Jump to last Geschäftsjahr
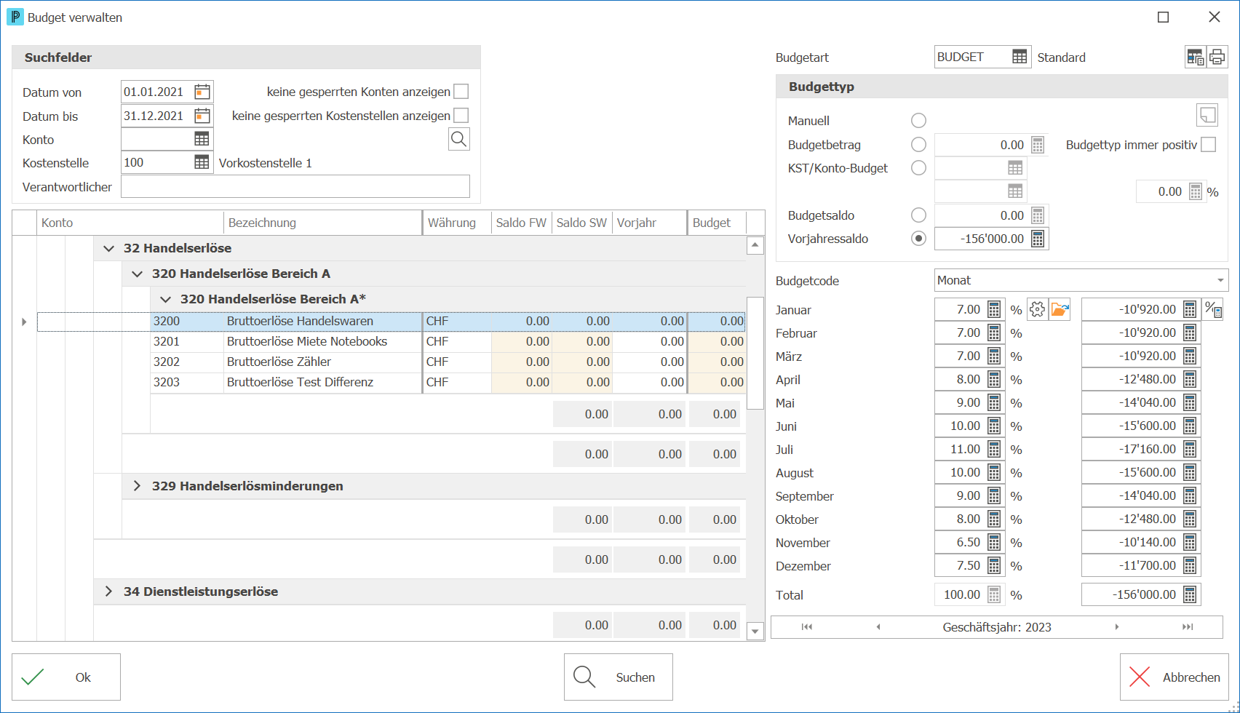The height and width of the screenshot is (713, 1240). point(1188,627)
